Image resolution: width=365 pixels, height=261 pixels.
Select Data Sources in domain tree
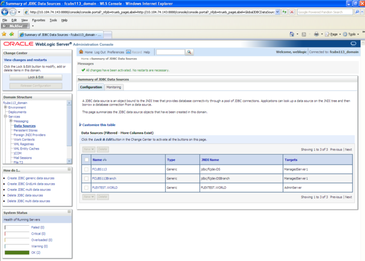click(25, 126)
